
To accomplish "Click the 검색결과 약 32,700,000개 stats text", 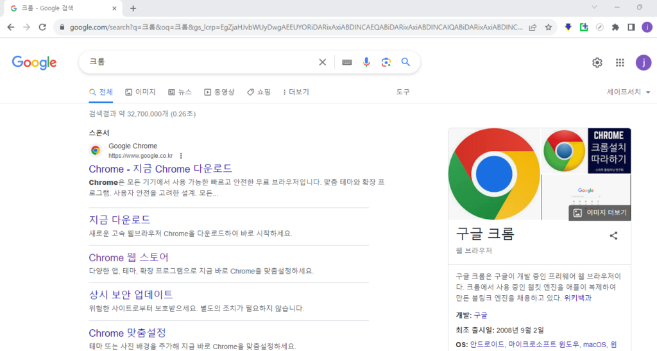I will (142, 114).
